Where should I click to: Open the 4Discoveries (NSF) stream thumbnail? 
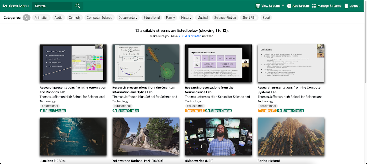pos(218,137)
